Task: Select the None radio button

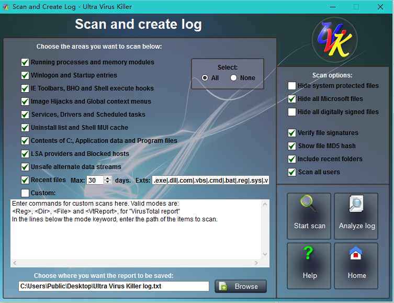Action: 233,78
